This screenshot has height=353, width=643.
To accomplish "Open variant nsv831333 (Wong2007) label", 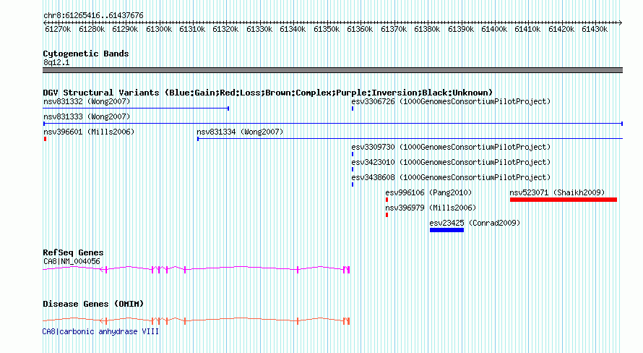I will coord(87,116).
